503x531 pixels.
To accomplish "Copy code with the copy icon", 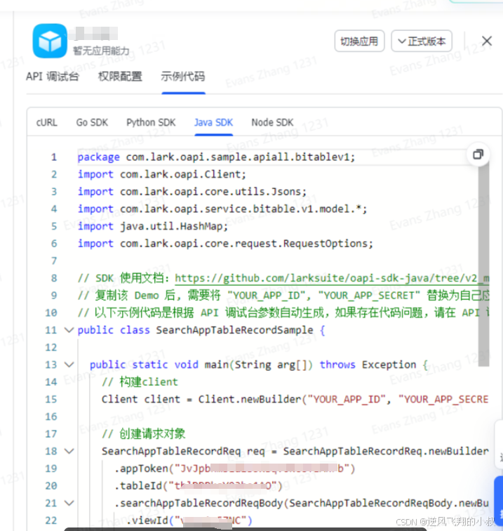I will [478, 155].
